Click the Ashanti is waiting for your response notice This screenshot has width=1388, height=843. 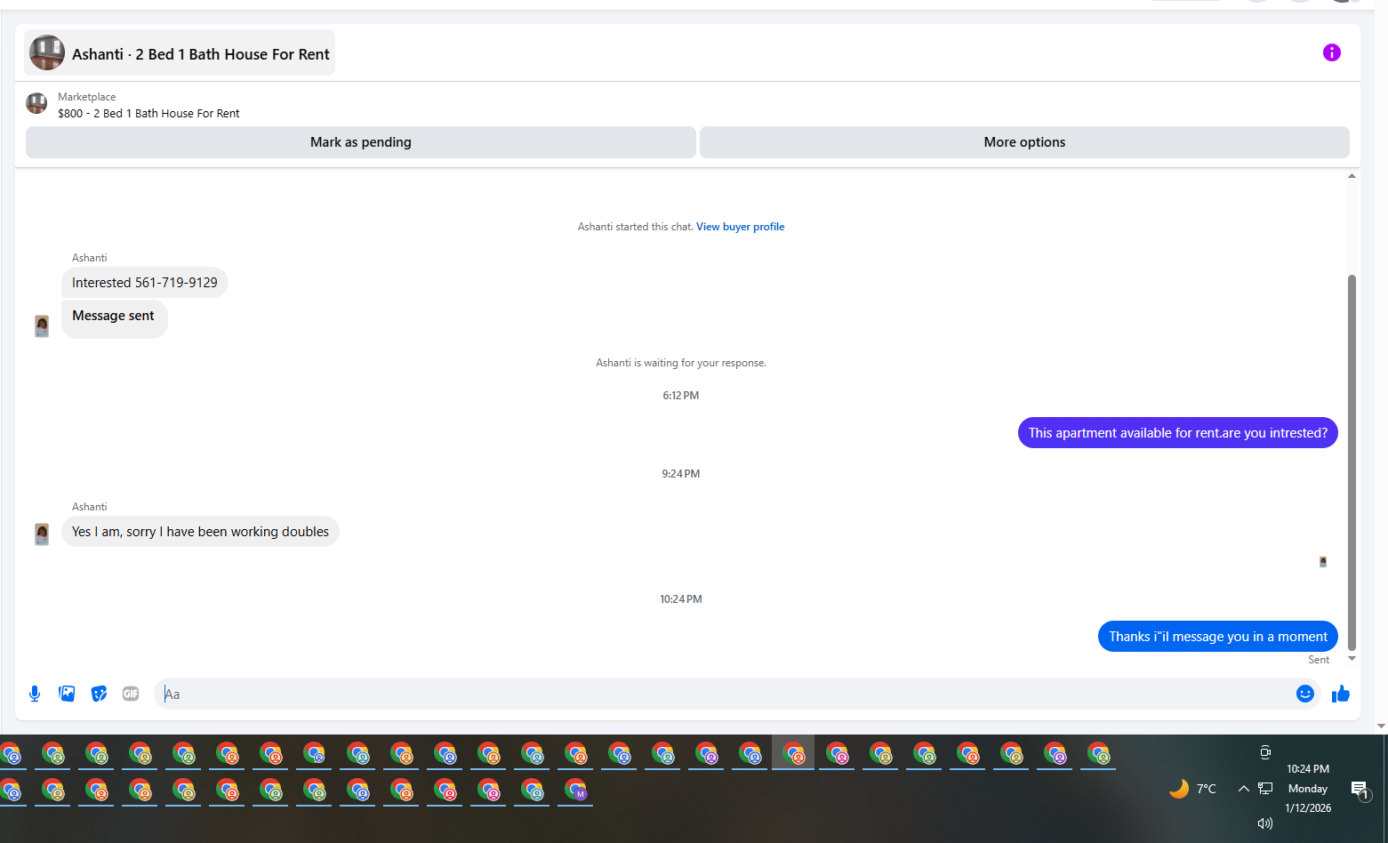coord(681,363)
